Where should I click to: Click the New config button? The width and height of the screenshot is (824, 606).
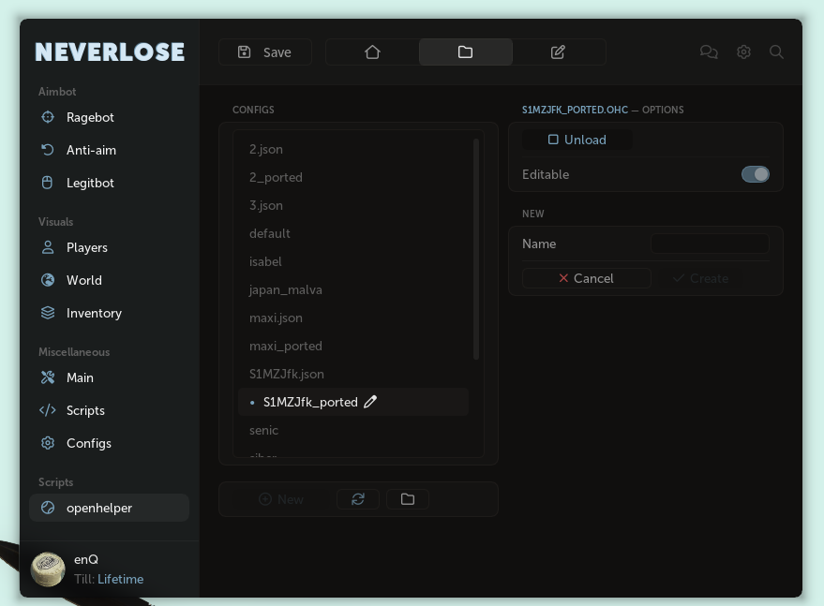point(281,499)
